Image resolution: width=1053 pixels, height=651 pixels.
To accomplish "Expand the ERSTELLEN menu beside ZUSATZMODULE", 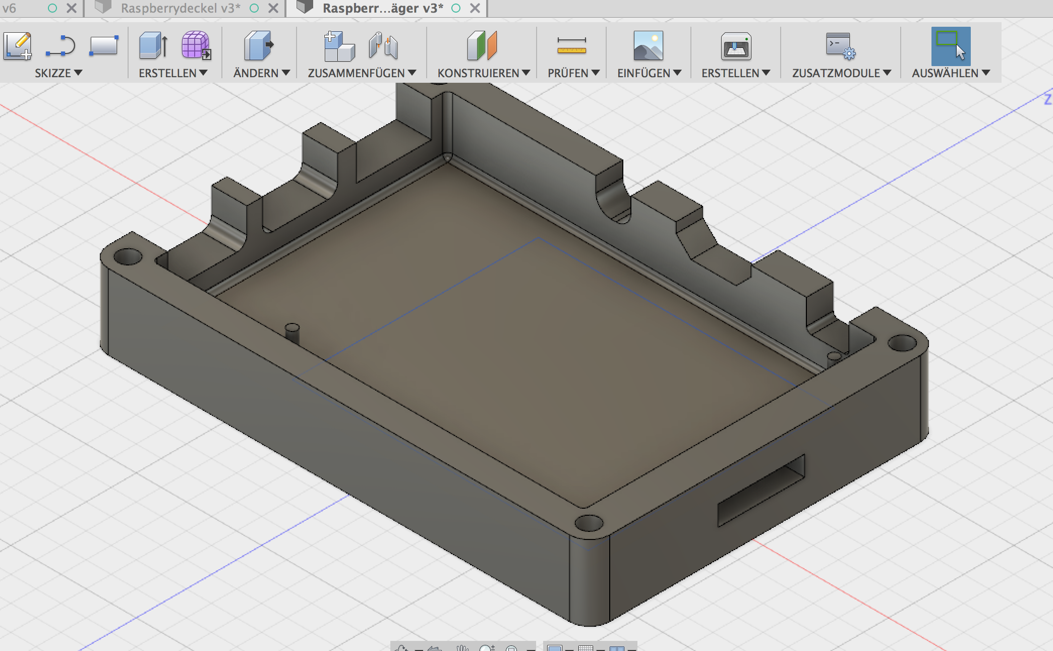I will click(x=736, y=73).
